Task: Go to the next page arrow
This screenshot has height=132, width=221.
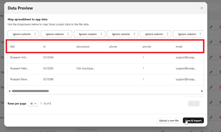Action: (197, 104)
